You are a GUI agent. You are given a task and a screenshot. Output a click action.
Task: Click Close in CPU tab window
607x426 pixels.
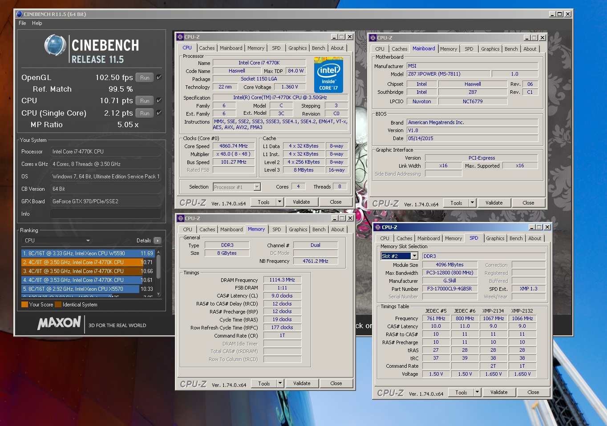coord(336,202)
